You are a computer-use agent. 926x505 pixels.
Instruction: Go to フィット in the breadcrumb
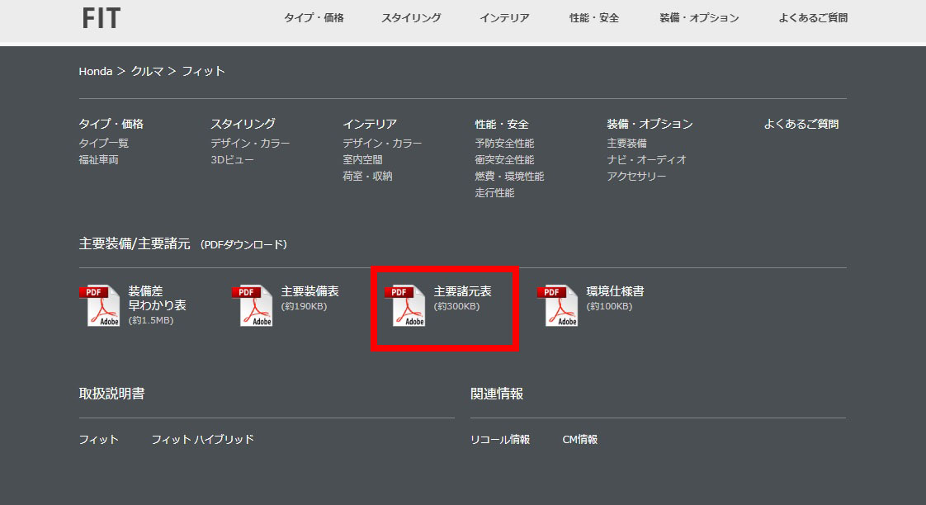pos(203,72)
